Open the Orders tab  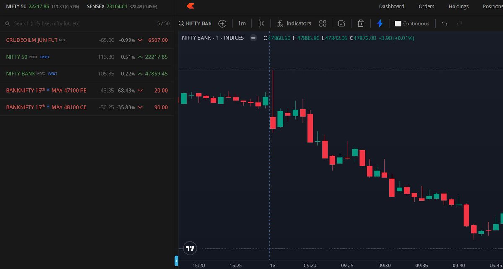pos(426,6)
